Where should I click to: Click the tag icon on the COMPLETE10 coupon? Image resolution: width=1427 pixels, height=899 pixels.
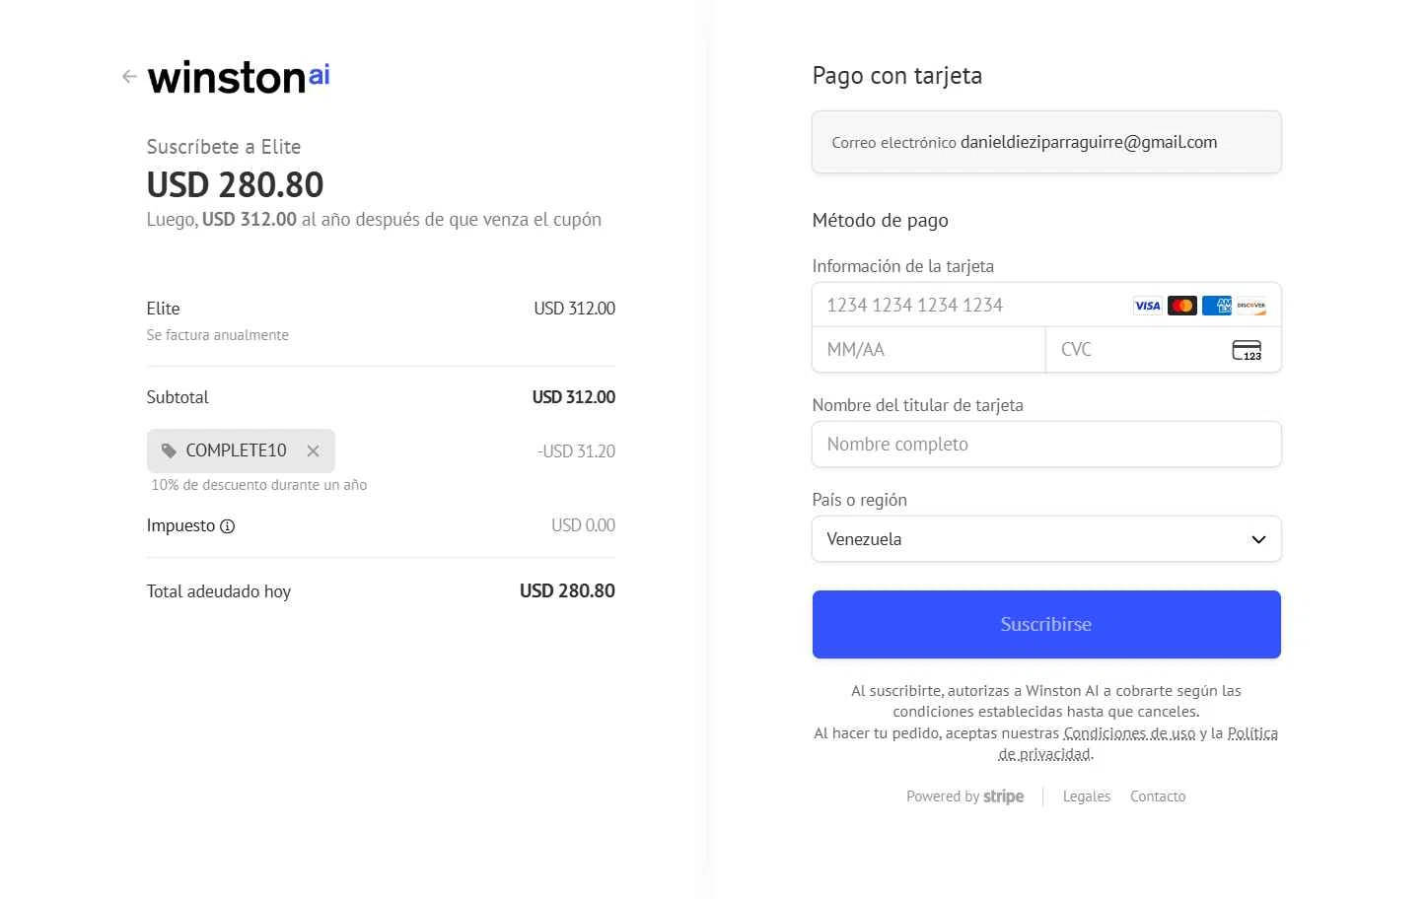(169, 450)
